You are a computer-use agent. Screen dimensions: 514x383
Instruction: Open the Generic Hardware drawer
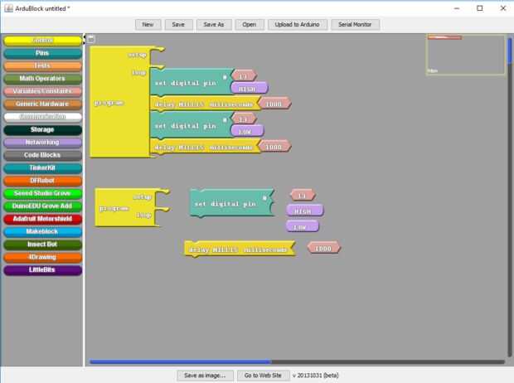coord(42,104)
